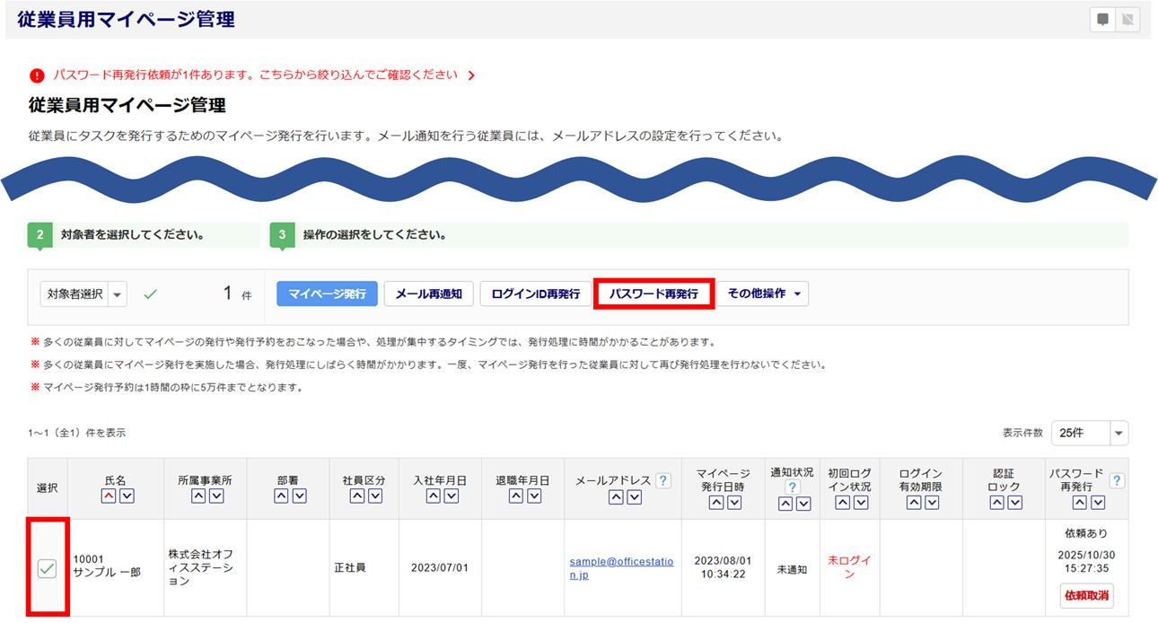Uncheck the selection box for サンプル 一郎

click(x=47, y=568)
